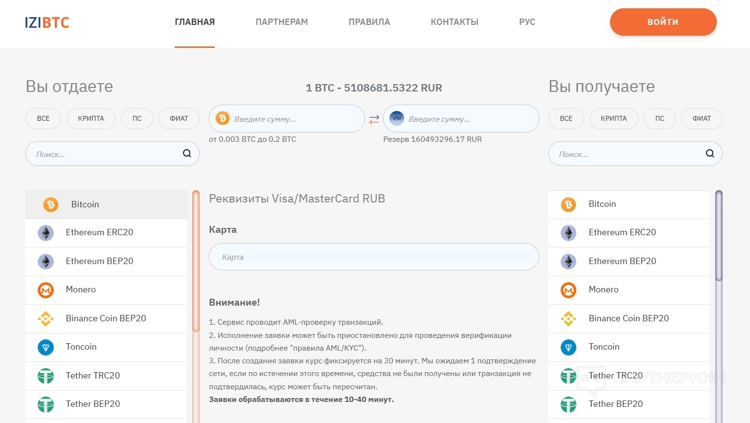This screenshot has width=750, height=423.
Task: Click Binance Coin icon in receive list
Action: point(568,319)
